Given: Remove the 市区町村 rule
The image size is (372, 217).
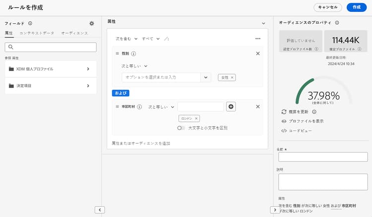Looking at the screenshot, I should [x=258, y=107].
